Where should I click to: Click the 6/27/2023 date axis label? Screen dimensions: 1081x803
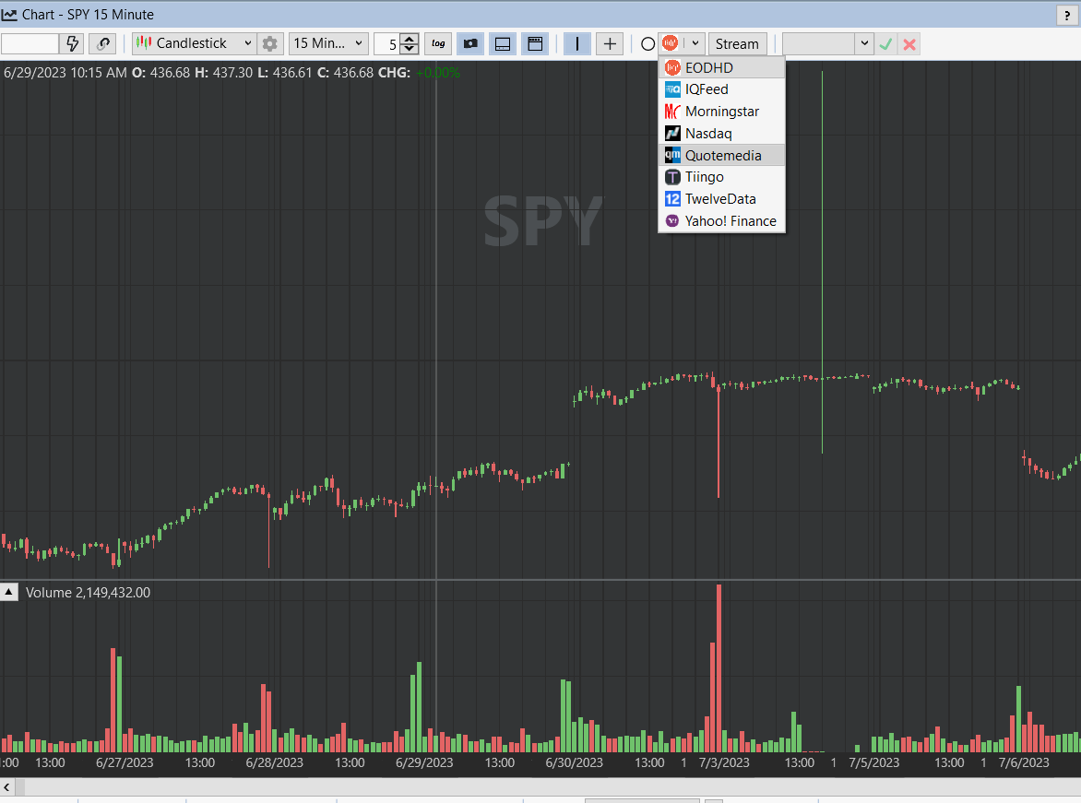(125, 763)
